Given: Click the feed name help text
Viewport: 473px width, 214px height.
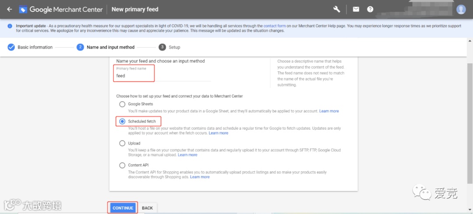Looking at the screenshot, I should (x=311, y=73).
